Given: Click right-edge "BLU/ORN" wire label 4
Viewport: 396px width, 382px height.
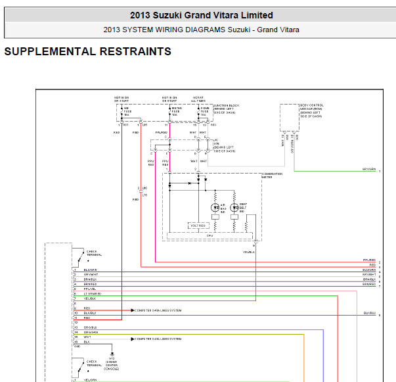Looking at the screenshot, I should [x=369, y=270].
